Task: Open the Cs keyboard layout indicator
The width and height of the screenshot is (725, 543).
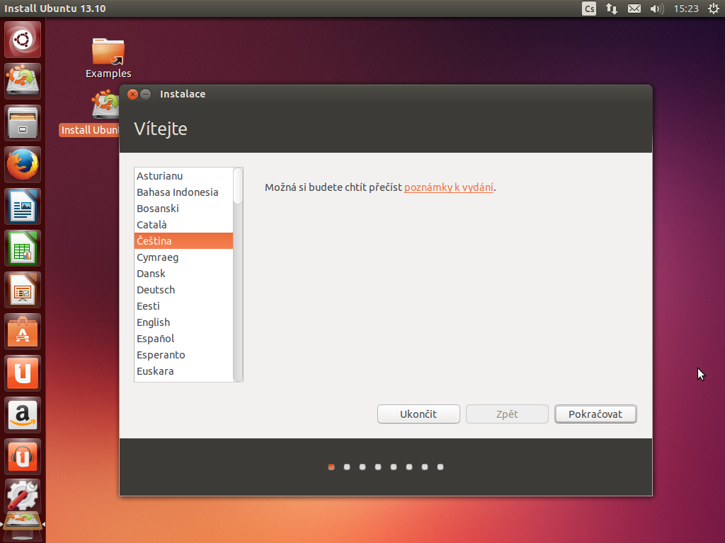Action: (x=589, y=8)
